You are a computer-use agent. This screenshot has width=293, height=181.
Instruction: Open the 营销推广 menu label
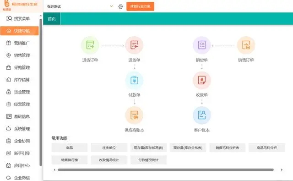(x=22, y=43)
